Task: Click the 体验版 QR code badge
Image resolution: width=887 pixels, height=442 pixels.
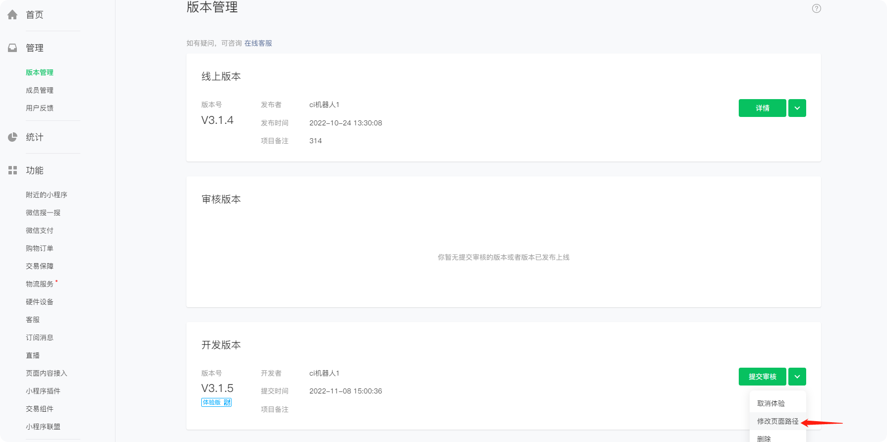Action: (216, 402)
